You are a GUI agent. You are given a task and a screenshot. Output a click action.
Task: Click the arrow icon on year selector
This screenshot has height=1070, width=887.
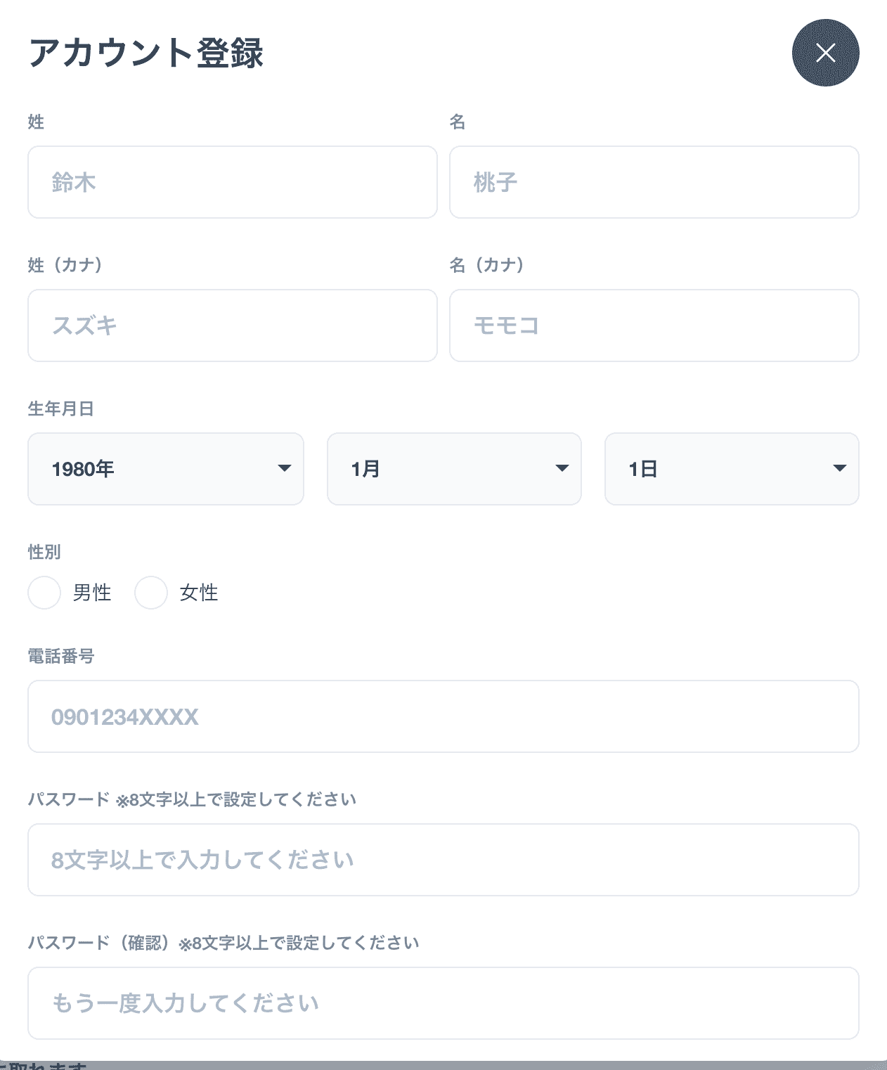(285, 468)
